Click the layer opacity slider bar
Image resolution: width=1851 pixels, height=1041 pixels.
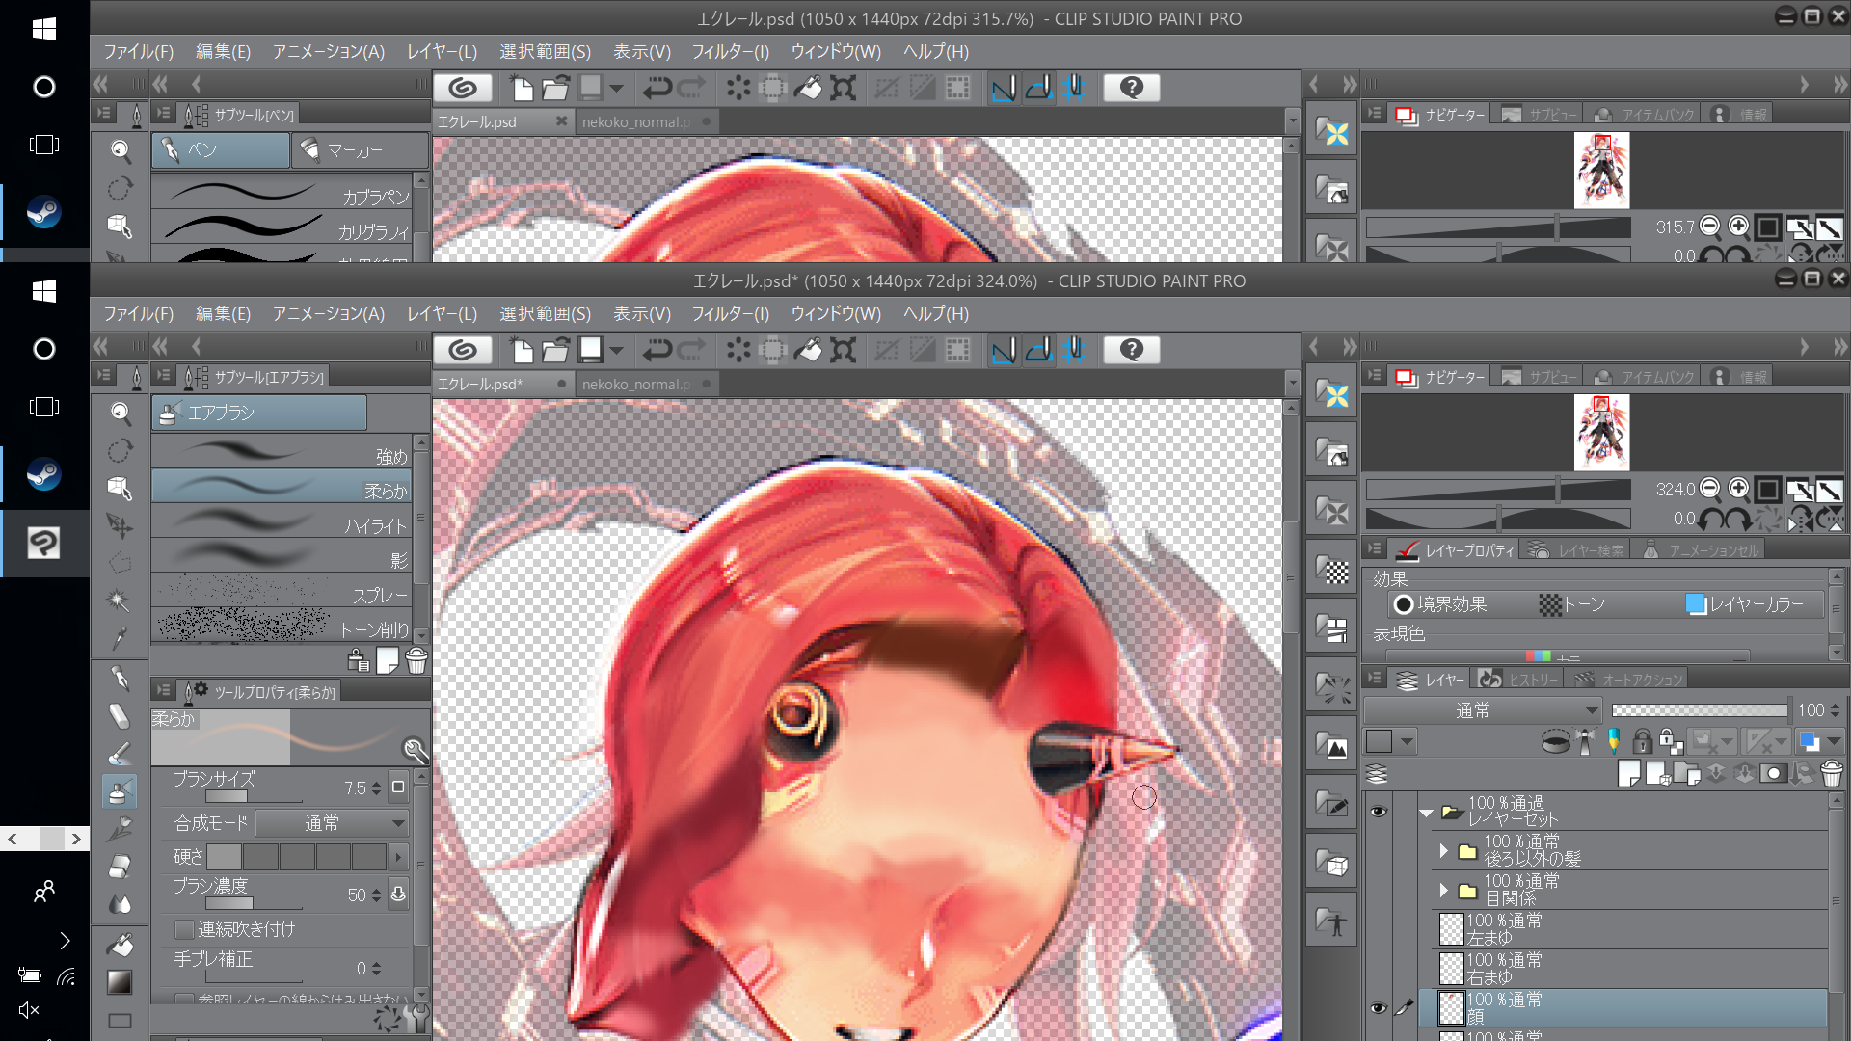point(1700,710)
